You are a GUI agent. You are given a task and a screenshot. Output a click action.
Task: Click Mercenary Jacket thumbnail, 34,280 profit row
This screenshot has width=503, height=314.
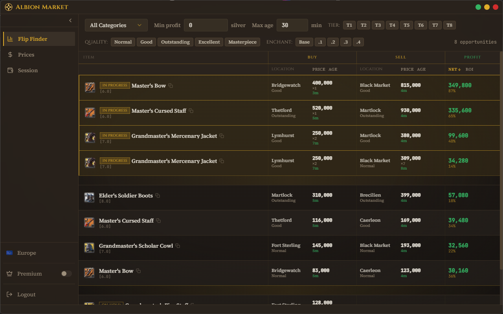tap(90, 163)
